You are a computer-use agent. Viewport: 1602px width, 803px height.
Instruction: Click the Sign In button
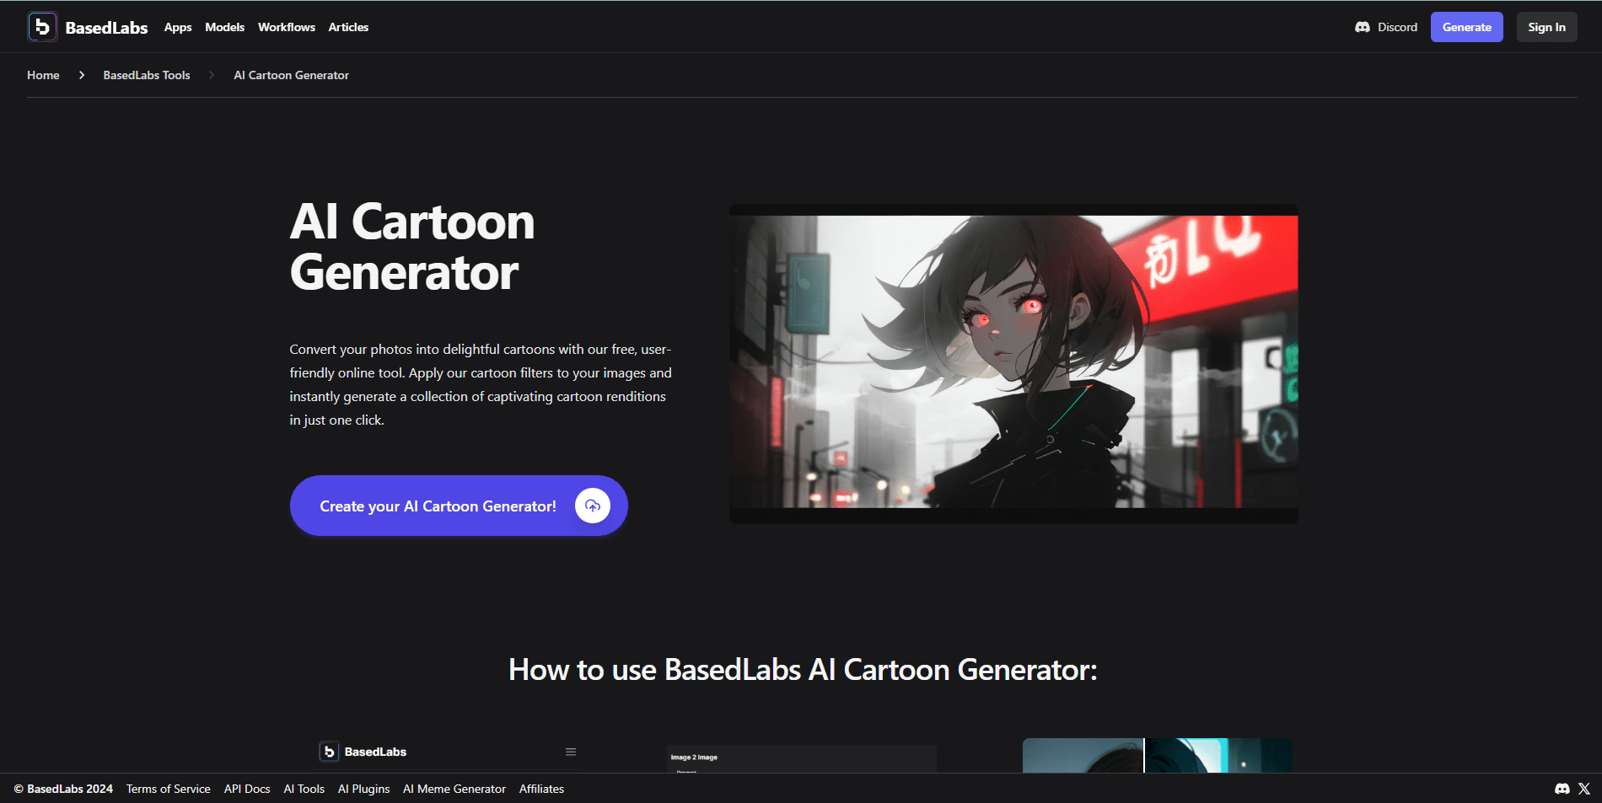1546,27
